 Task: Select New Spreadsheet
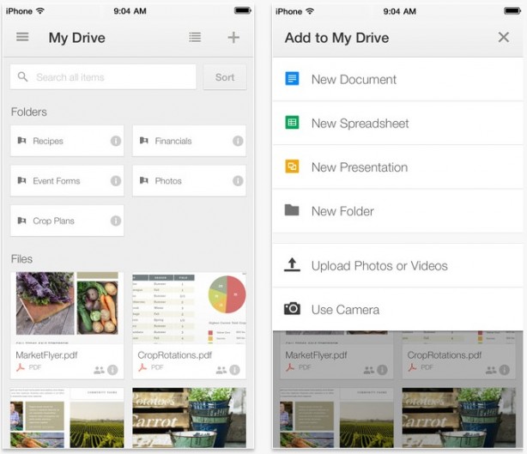click(x=397, y=124)
